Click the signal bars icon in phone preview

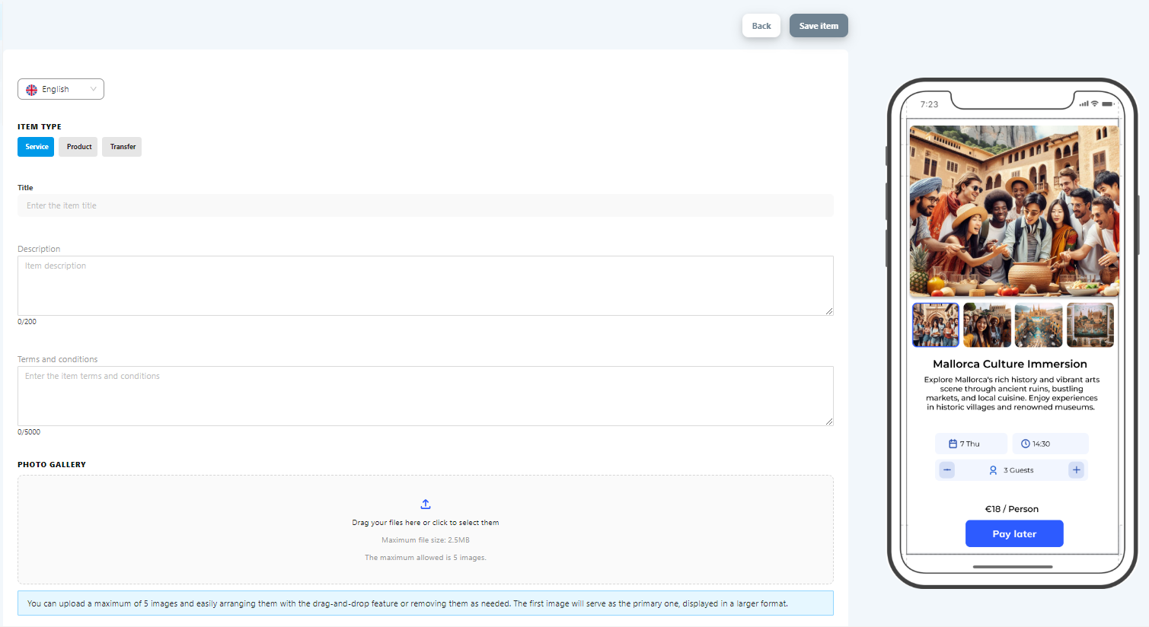[1084, 103]
